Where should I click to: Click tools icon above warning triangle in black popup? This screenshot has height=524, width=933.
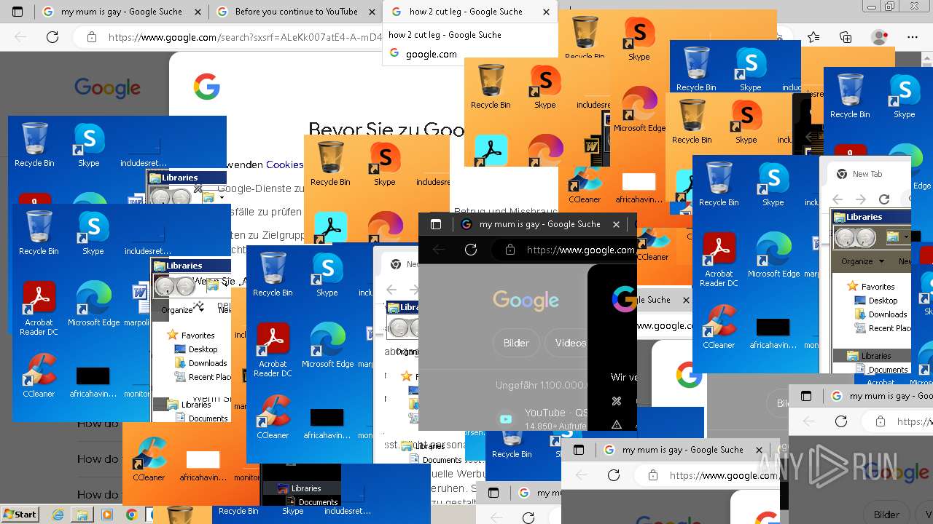click(x=617, y=401)
